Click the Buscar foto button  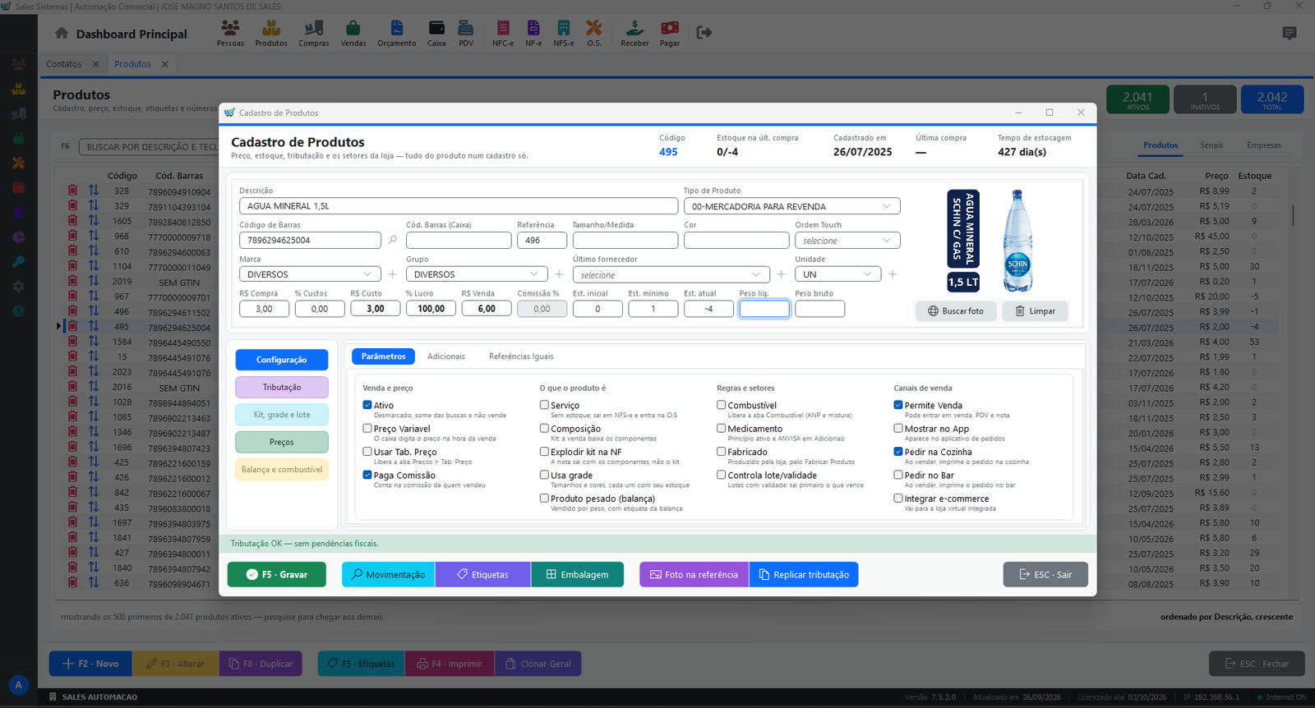pos(956,311)
